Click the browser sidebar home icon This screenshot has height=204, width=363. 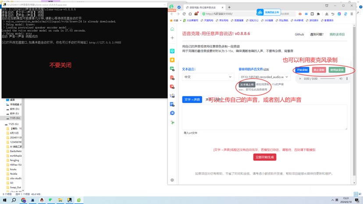(x=172, y=29)
